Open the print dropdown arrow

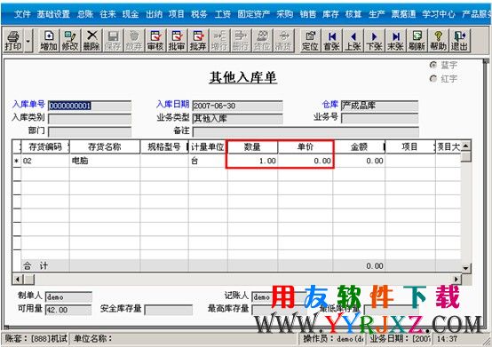click(x=28, y=41)
